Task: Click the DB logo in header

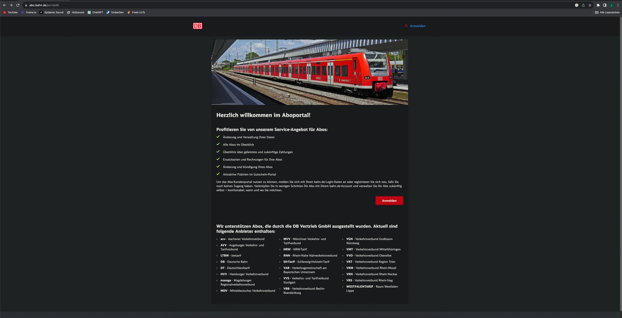Action: click(x=197, y=26)
